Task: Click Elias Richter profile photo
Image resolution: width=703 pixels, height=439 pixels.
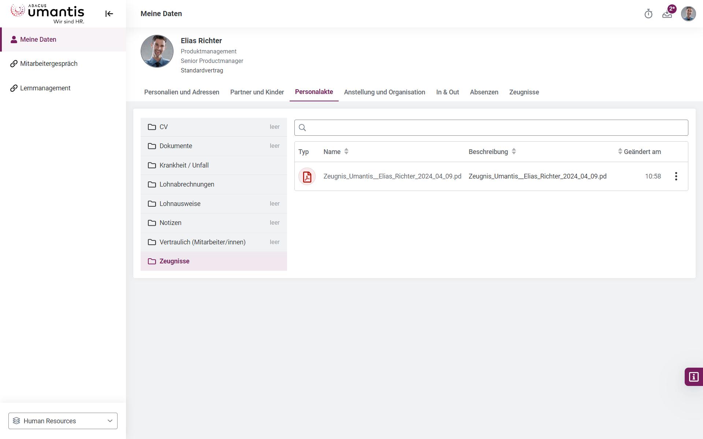Action: pos(157,52)
